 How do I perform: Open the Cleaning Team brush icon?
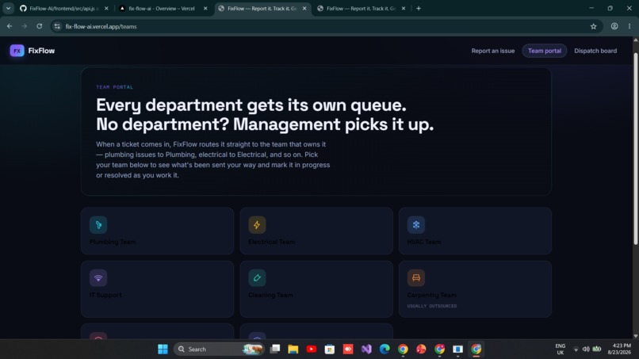[257, 278]
